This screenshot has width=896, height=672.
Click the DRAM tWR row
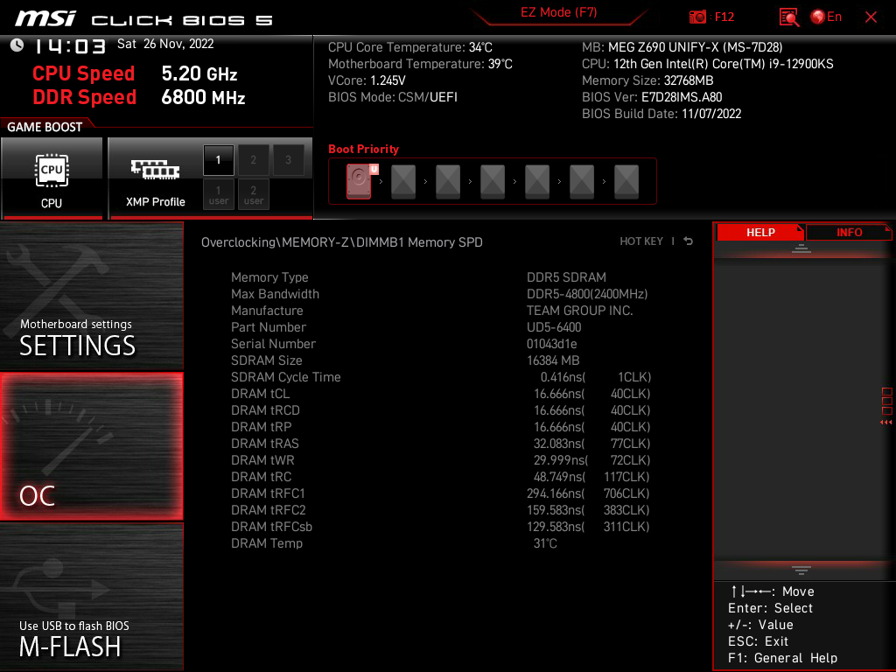[x=441, y=459]
